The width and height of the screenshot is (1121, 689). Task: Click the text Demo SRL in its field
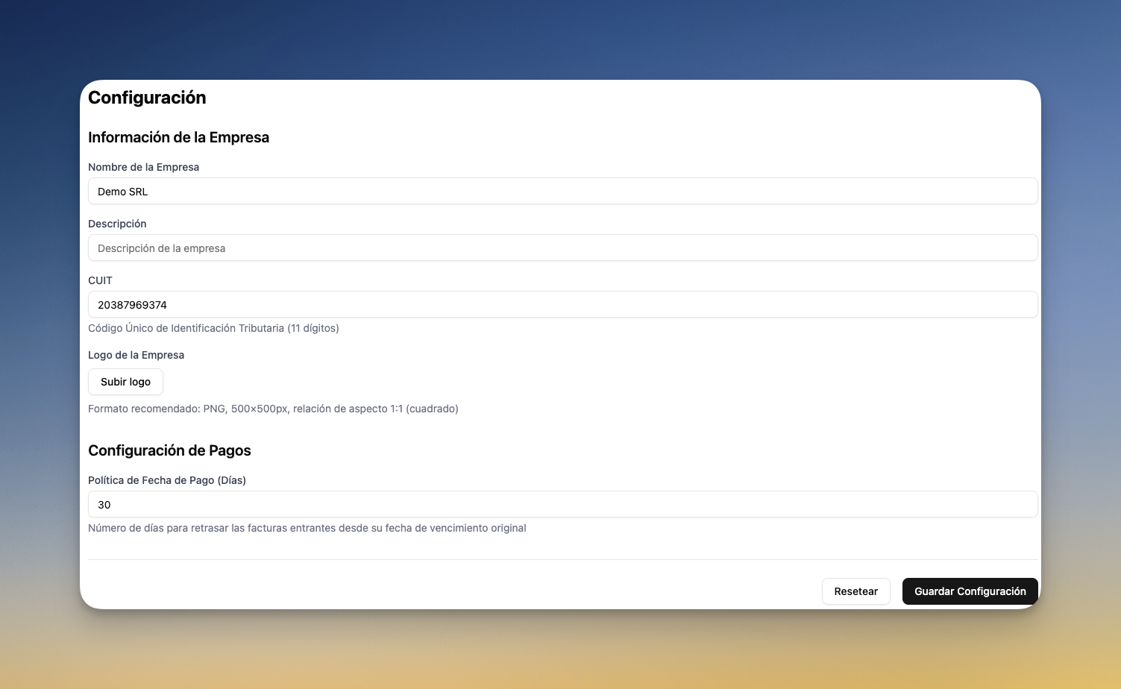tap(123, 191)
